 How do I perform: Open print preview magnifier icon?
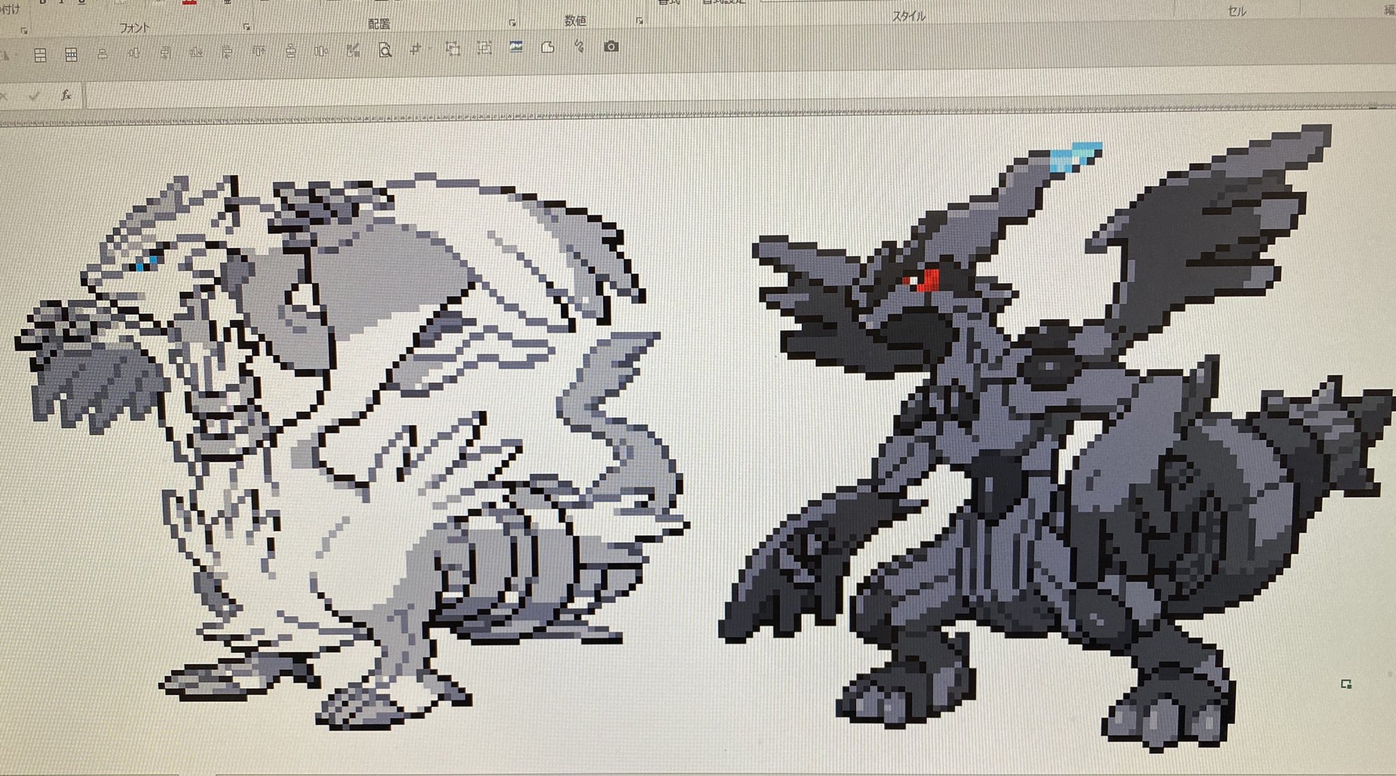click(x=384, y=50)
